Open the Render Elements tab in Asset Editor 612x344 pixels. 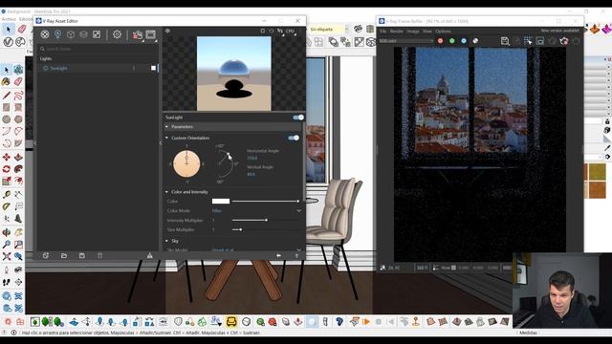click(x=83, y=34)
